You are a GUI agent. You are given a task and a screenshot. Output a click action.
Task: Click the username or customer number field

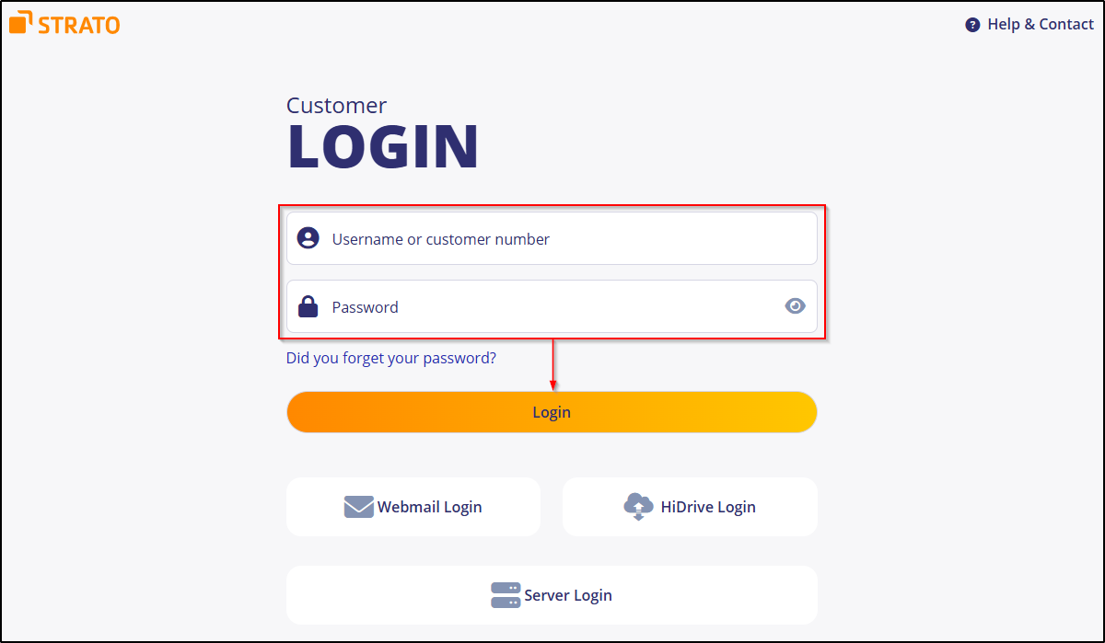pos(552,238)
